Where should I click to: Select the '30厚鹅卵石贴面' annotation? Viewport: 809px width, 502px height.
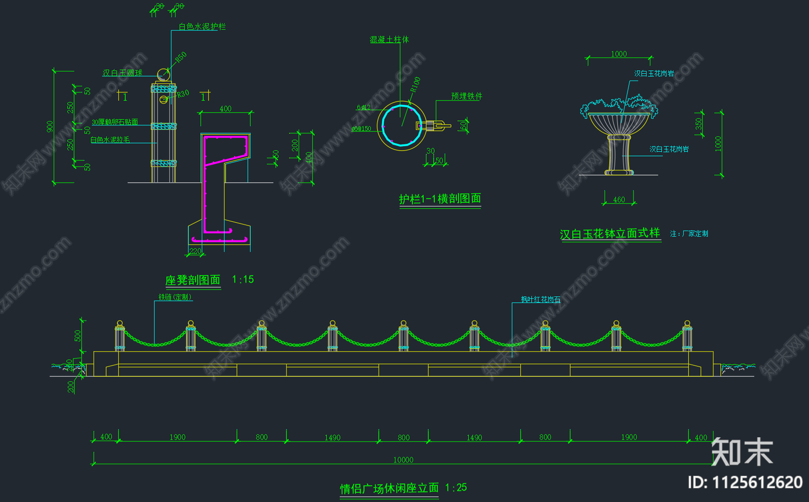click(x=115, y=122)
